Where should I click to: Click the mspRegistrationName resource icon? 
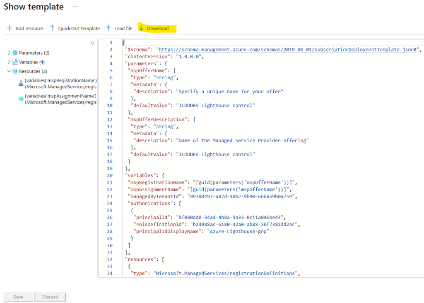click(21, 83)
